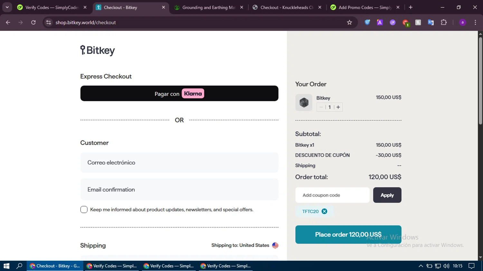Click the Bitkey logo
Image resolution: width=483 pixels, height=271 pixels.
98,50
